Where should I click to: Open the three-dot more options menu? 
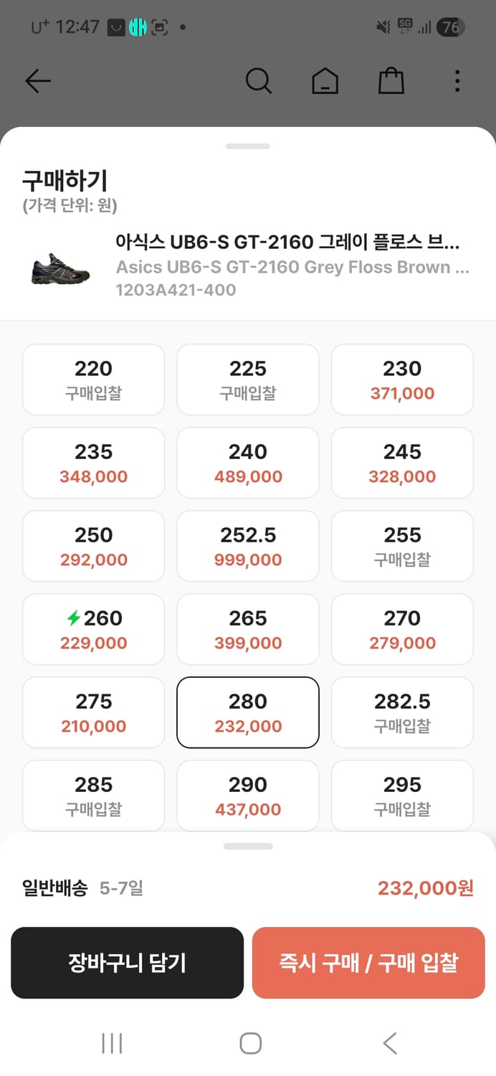tap(457, 81)
